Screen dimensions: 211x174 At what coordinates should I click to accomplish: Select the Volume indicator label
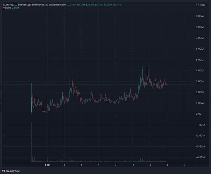pos(7,8)
